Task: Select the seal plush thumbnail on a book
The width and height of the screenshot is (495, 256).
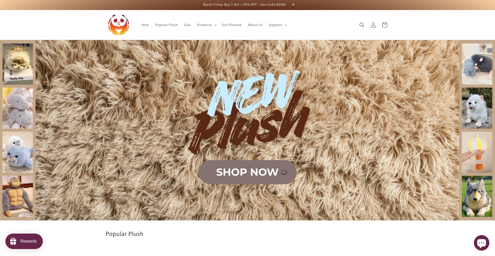Action: tap(18, 64)
